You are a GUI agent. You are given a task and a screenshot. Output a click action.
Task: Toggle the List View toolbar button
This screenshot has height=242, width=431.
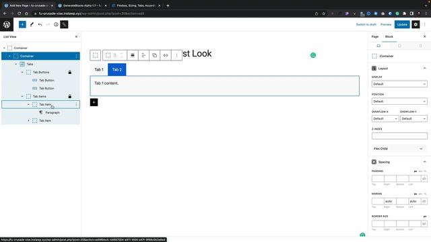pos(64,24)
